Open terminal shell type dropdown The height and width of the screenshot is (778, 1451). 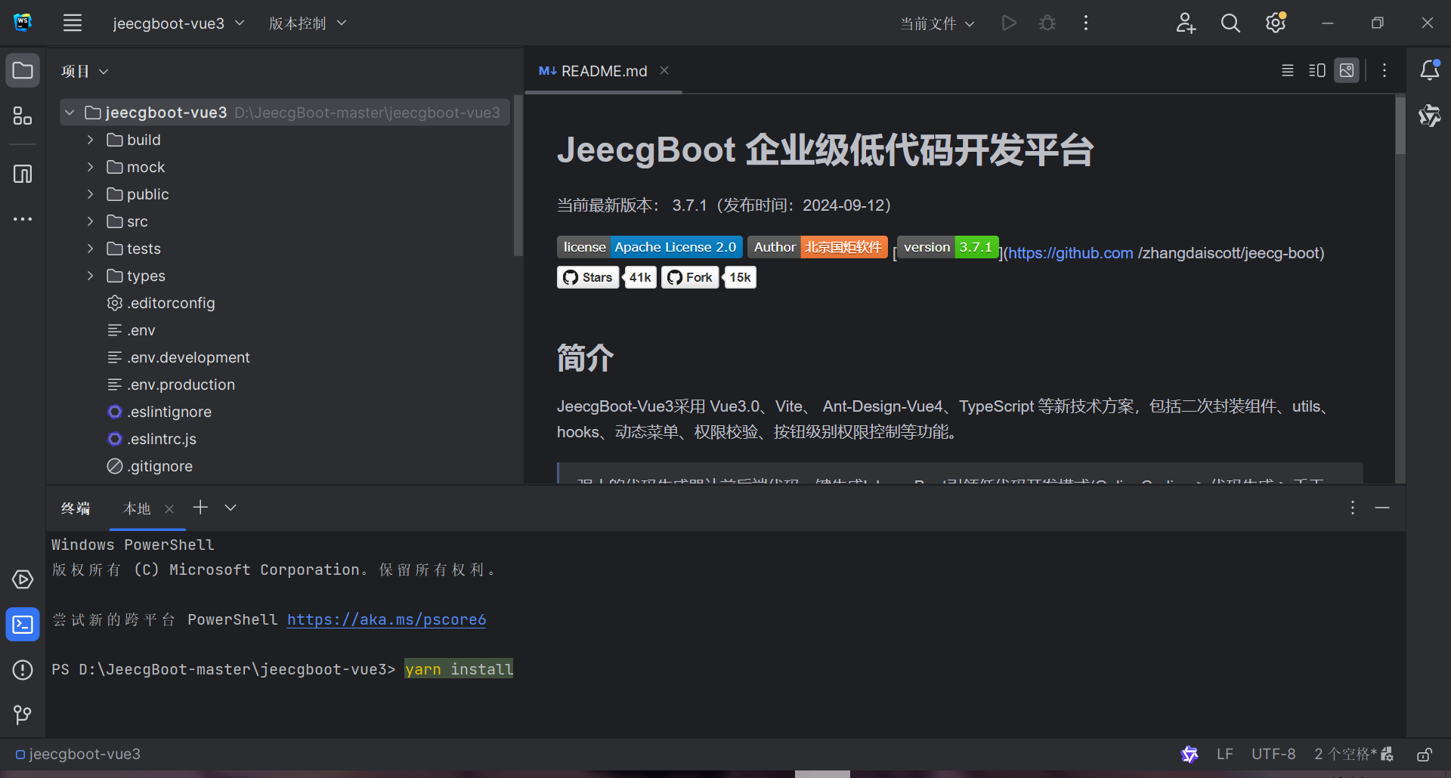click(x=230, y=508)
